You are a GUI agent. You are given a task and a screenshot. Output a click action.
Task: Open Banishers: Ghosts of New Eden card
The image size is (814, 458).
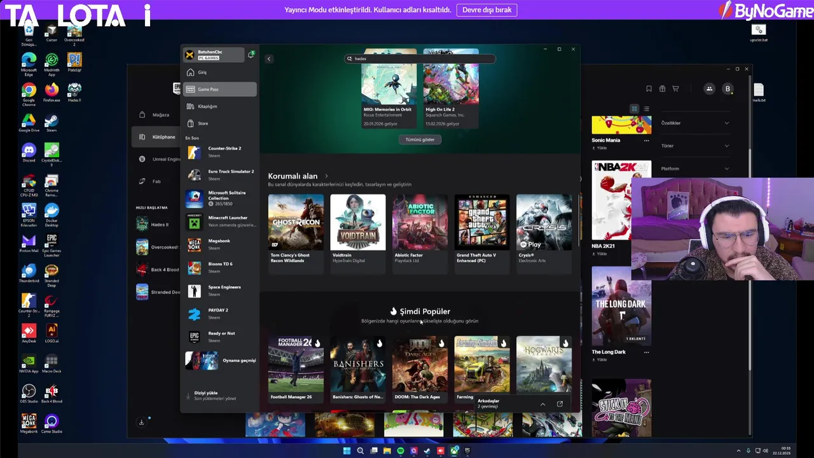357,369
